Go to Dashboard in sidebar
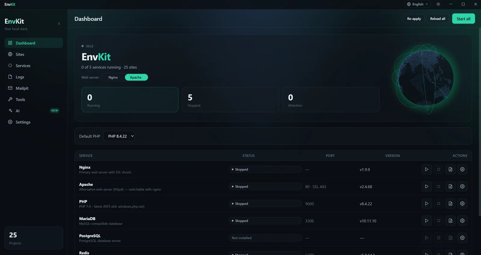481x255 pixels. (x=34, y=43)
